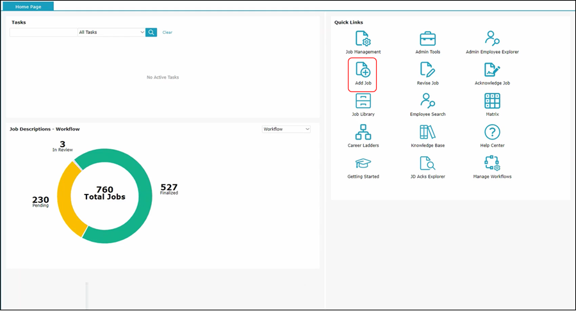
Task: Open the Job Library icon
Action: coord(363,101)
